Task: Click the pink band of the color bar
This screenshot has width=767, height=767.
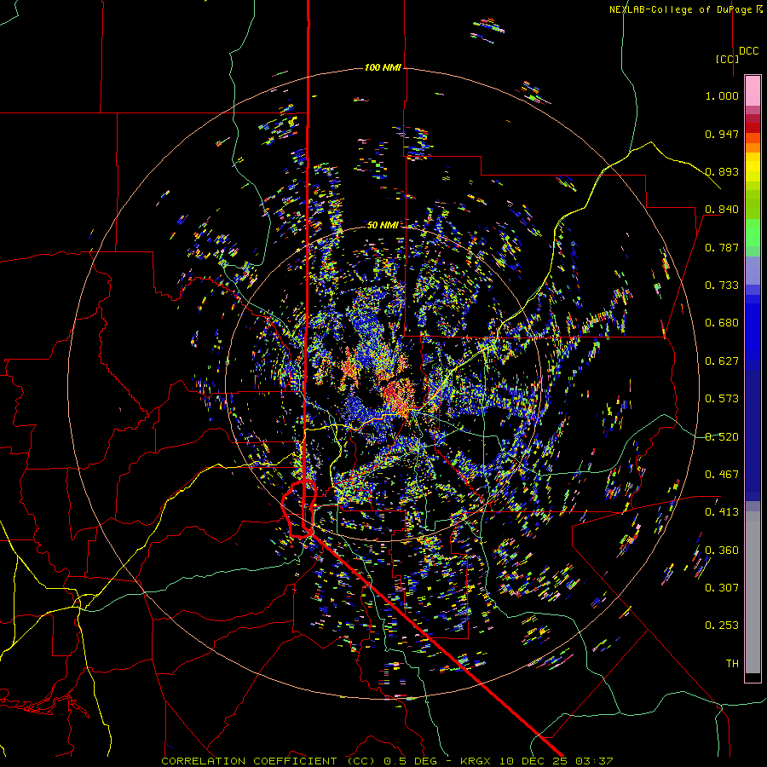Action: pyautogui.click(x=753, y=90)
